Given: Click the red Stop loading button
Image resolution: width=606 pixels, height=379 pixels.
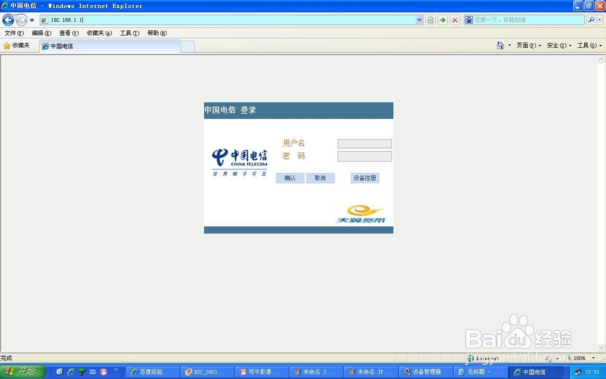Looking at the screenshot, I should click(455, 20).
